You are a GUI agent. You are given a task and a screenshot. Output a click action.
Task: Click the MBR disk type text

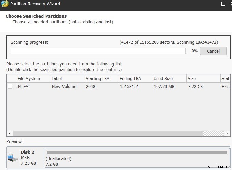tap(25, 158)
